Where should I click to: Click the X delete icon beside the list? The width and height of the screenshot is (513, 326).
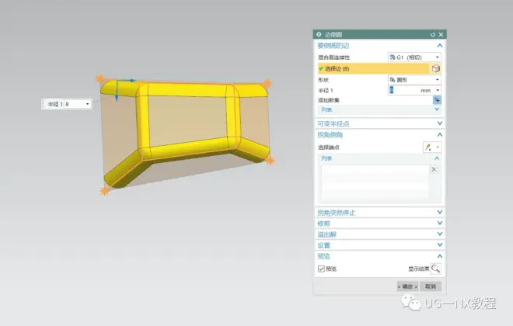(x=434, y=169)
